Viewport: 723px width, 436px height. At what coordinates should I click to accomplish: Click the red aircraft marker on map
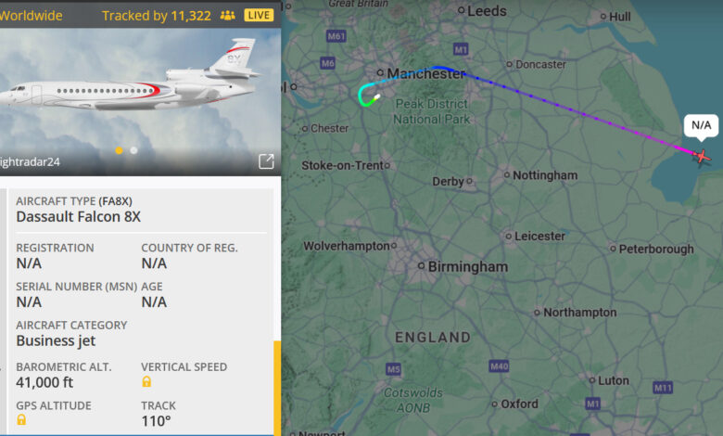pos(702,157)
